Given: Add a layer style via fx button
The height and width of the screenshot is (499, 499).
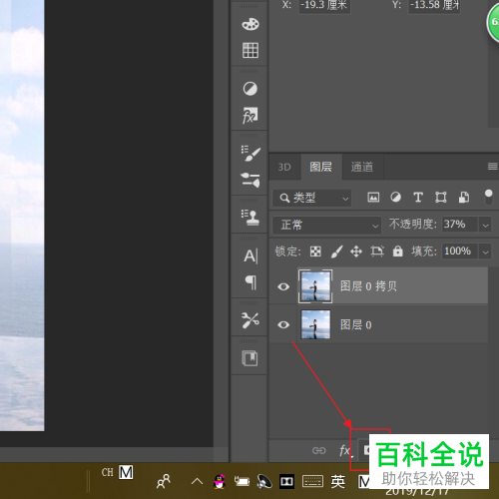Looking at the screenshot, I should [346, 451].
